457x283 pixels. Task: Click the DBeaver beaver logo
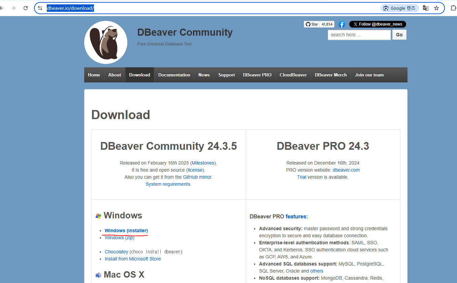click(106, 42)
